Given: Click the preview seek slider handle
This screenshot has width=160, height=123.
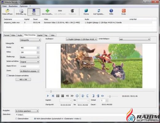Looking at the screenshot, I should pos(51,91).
